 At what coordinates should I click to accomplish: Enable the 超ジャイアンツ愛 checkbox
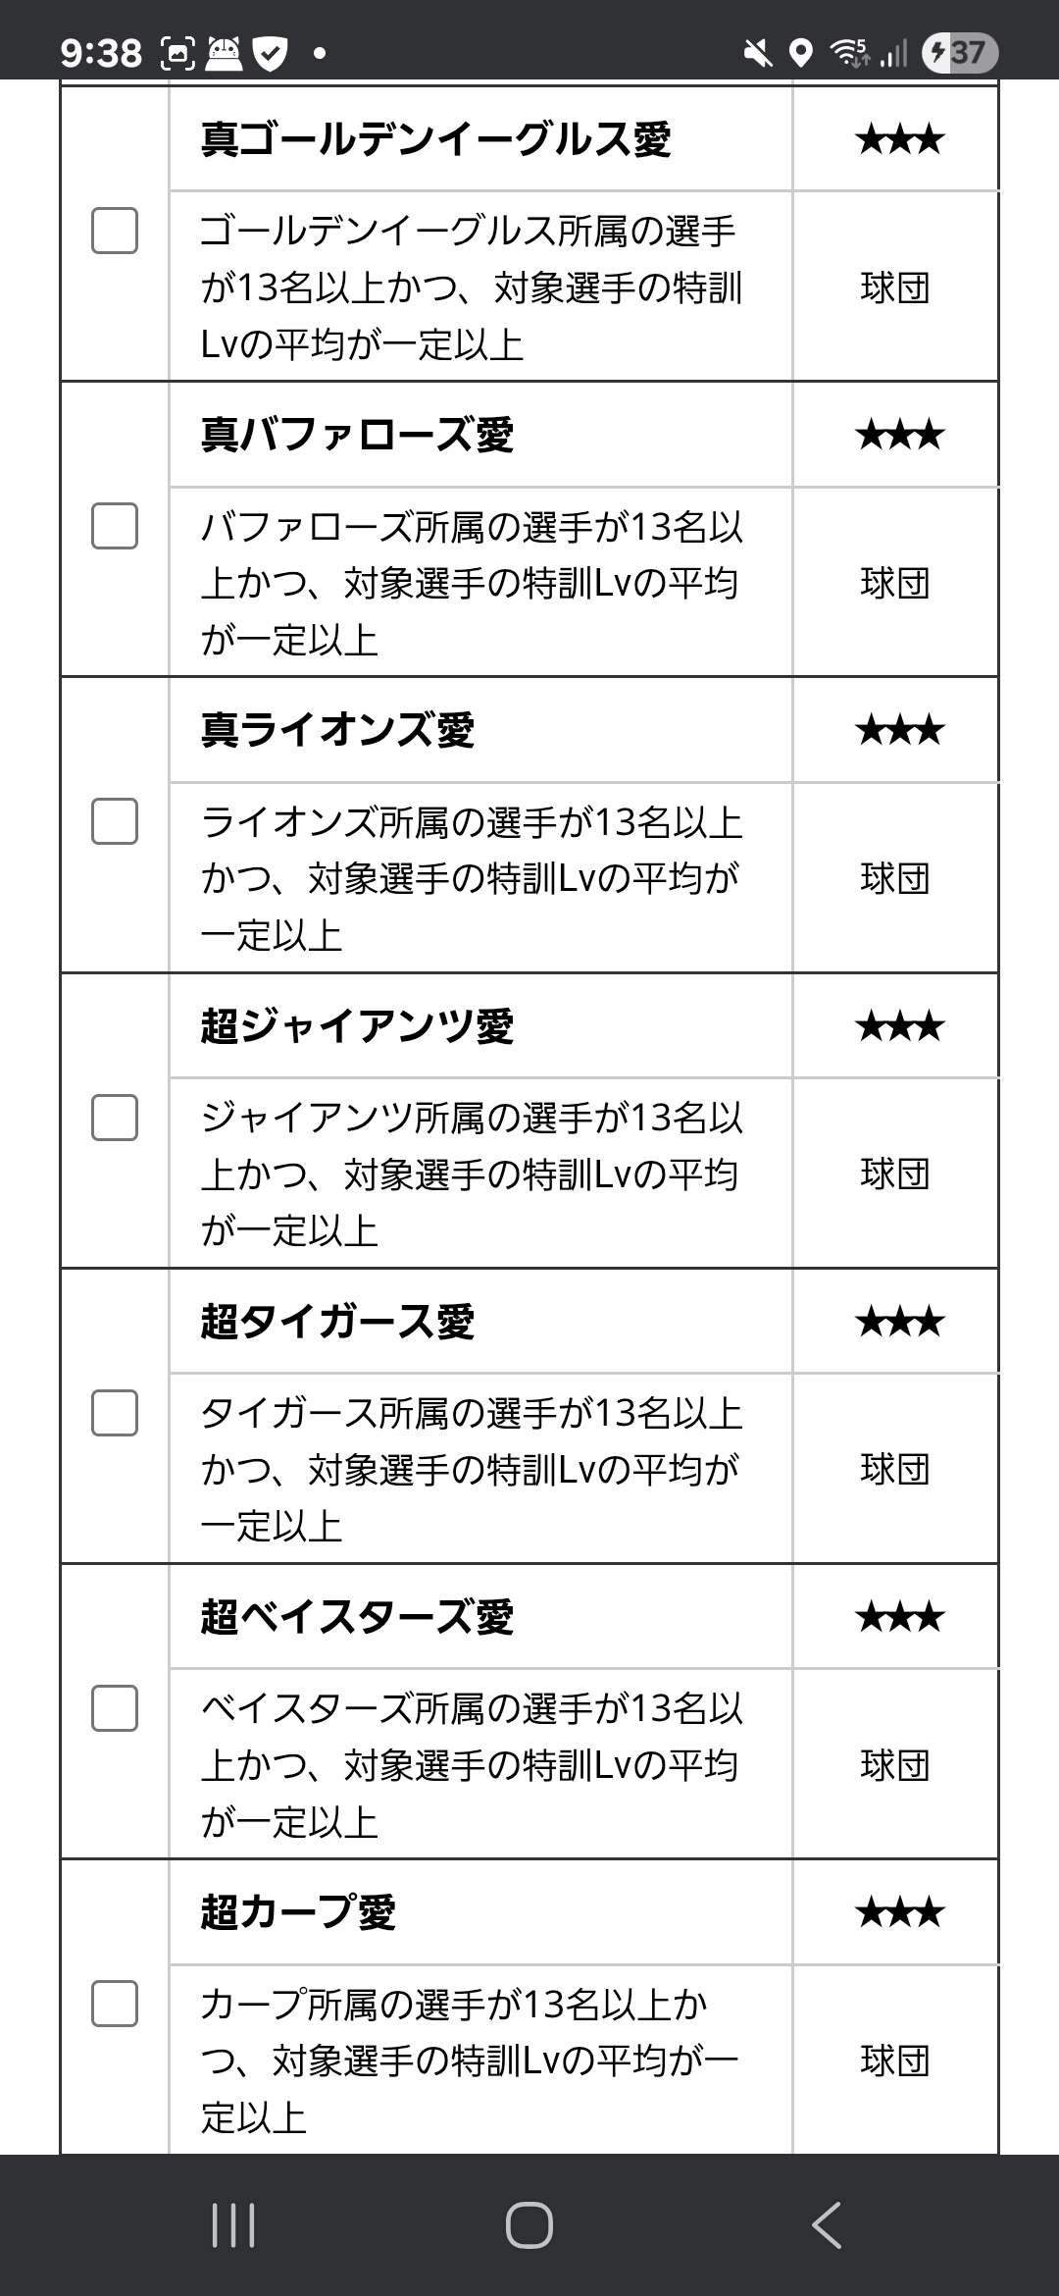pyautogui.click(x=115, y=1118)
